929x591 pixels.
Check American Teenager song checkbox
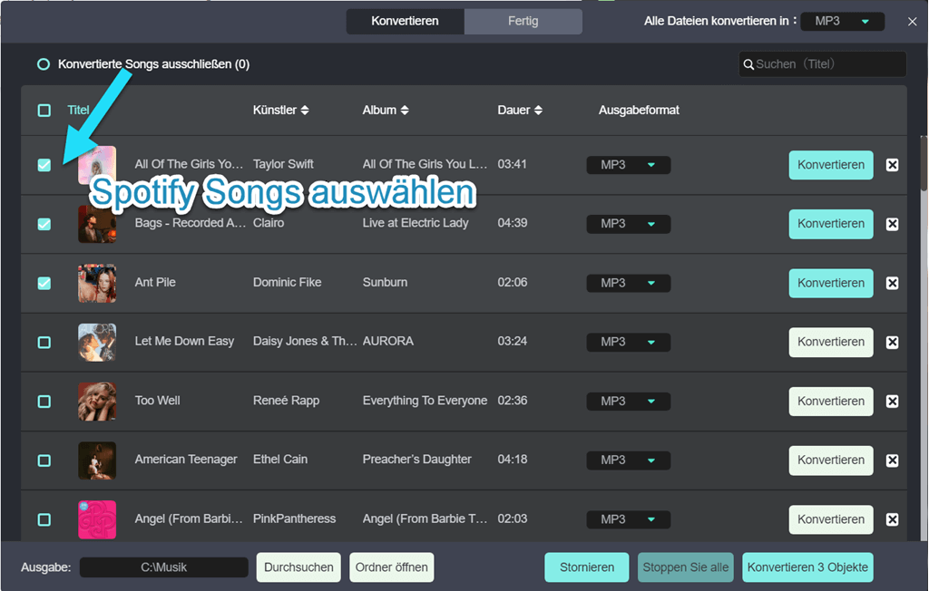[44, 460]
